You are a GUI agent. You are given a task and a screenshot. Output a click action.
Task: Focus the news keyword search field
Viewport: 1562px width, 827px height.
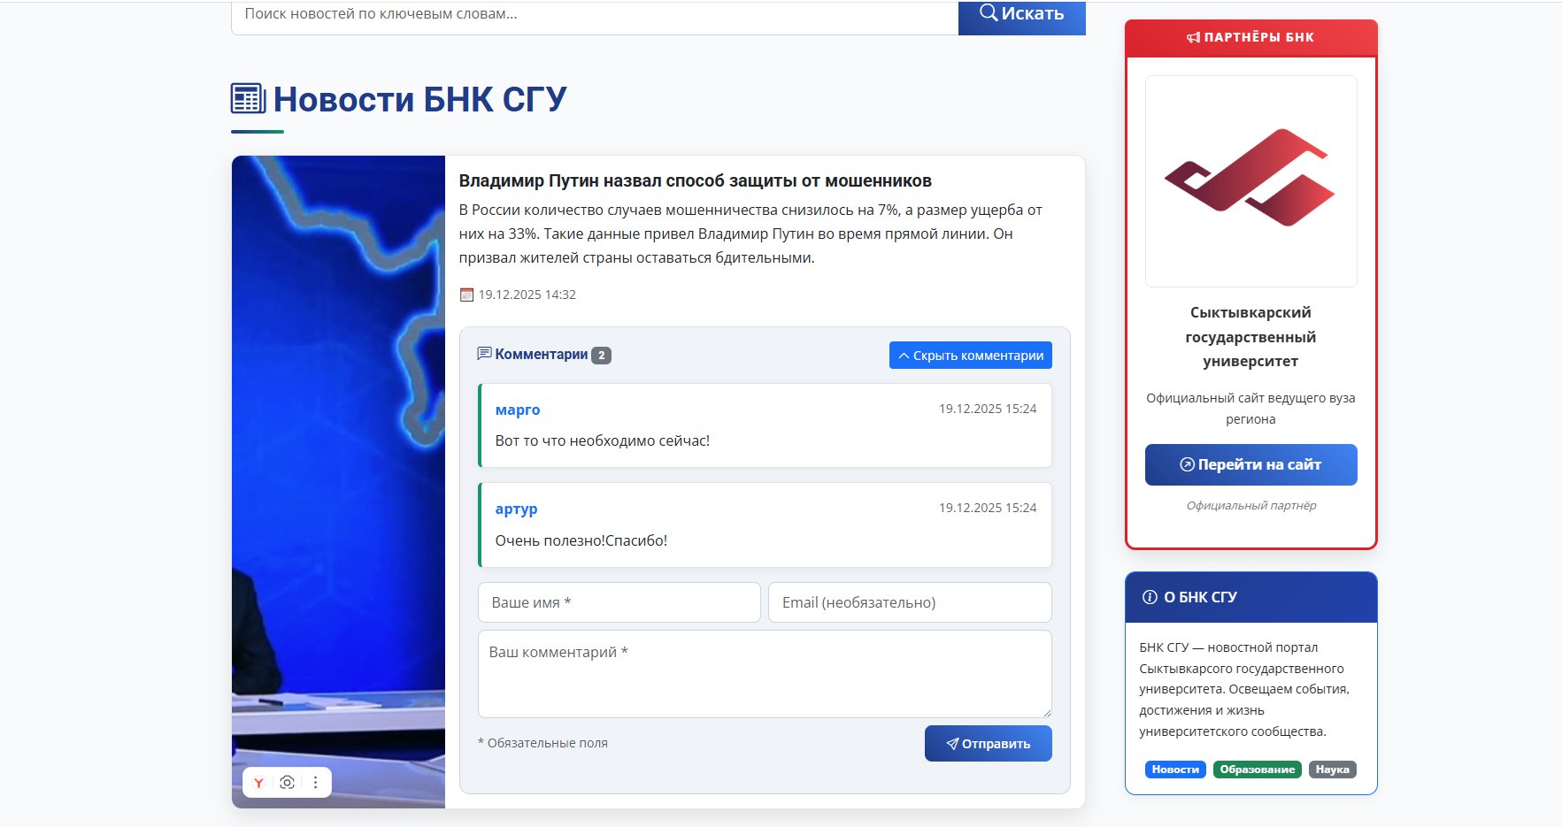click(593, 15)
